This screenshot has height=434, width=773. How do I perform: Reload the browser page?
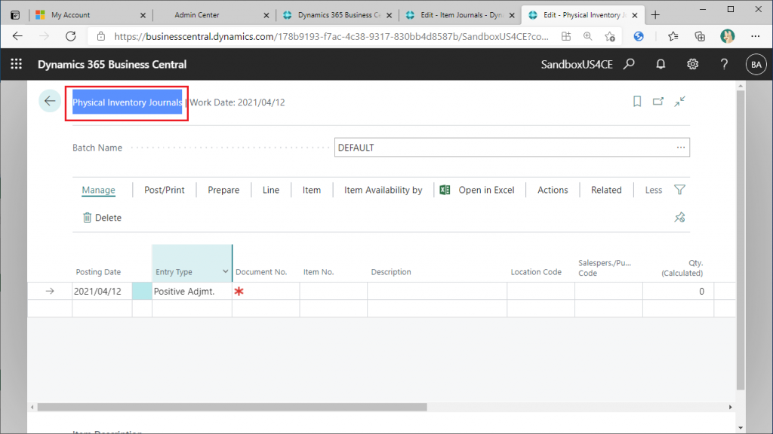(71, 36)
